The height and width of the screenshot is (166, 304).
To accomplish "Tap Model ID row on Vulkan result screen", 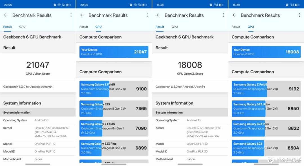I will [38, 151].
